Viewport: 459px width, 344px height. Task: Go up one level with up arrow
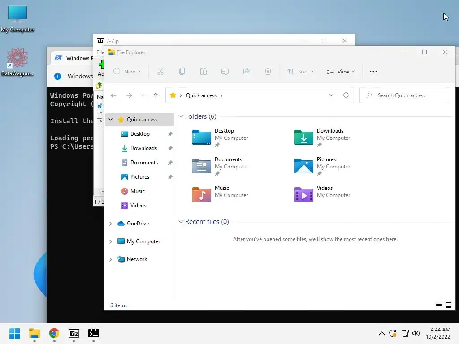156,95
